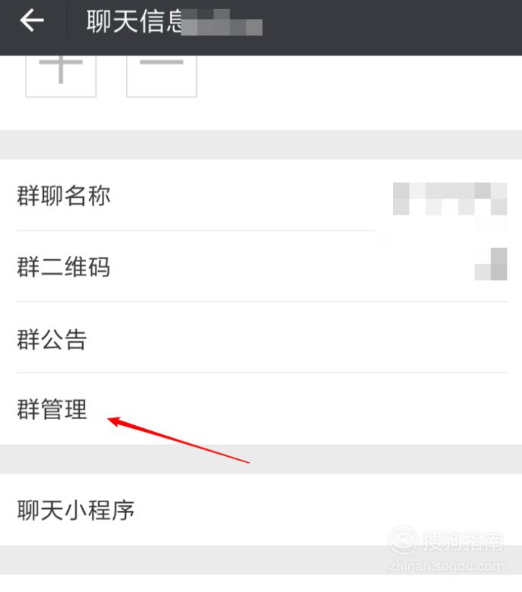Open 群公告 group announcement
Screen dimensions: 522x592
pos(261,338)
